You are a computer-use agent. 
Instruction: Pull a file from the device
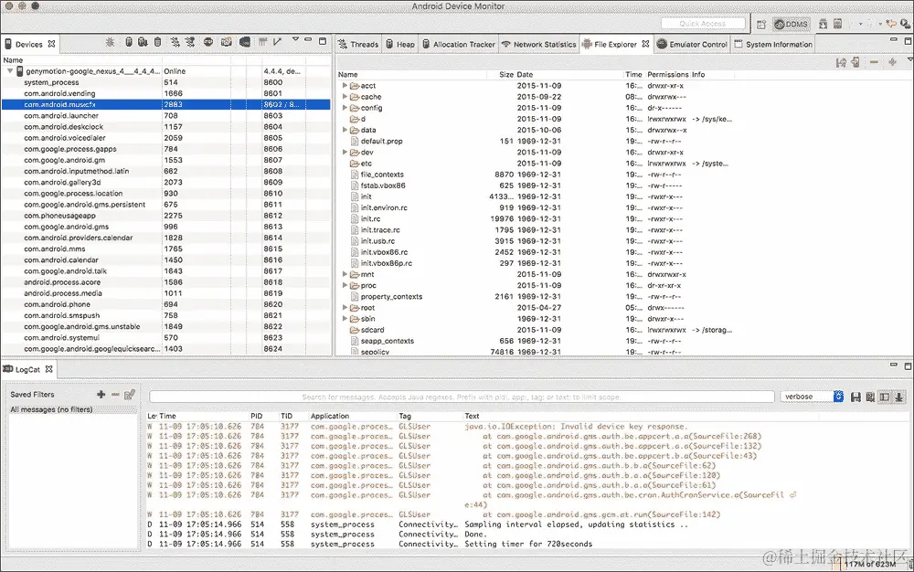tap(840, 61)
